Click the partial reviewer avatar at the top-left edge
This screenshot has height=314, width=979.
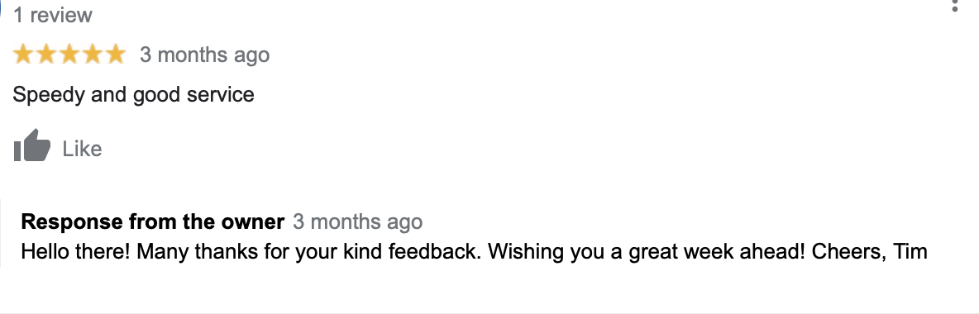pos(2,9)
